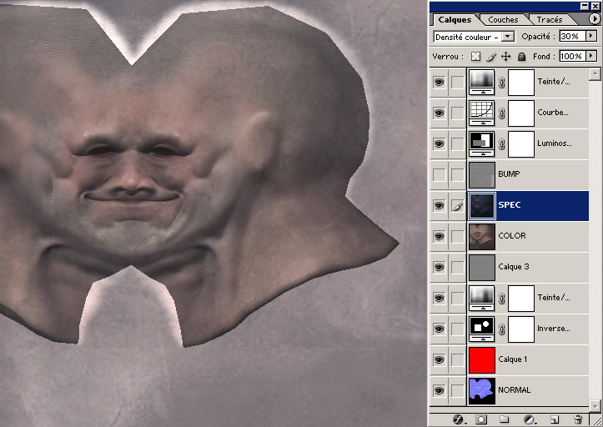Click the Courbe curves adjustment thumbnail
This screenshot has width=603, height=427.
tap(482, 113)
